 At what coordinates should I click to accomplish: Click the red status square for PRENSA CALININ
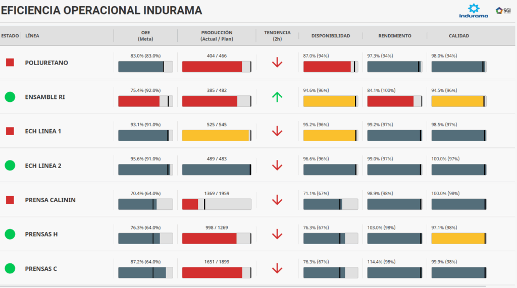point(10,200)
